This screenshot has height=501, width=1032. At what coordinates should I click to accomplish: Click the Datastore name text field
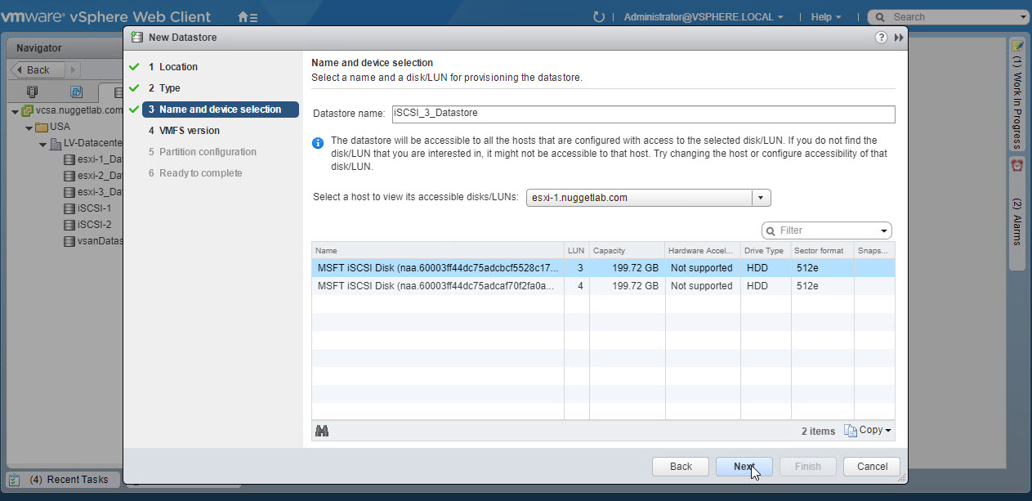[x=642, y=114]
